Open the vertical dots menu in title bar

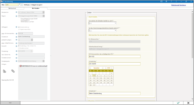(176, 1)
